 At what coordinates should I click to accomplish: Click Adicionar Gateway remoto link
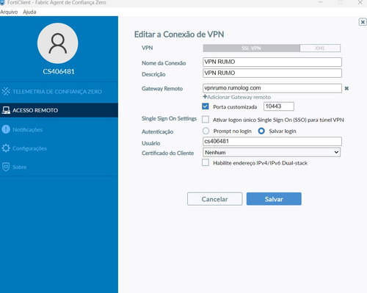coord(237,97)
